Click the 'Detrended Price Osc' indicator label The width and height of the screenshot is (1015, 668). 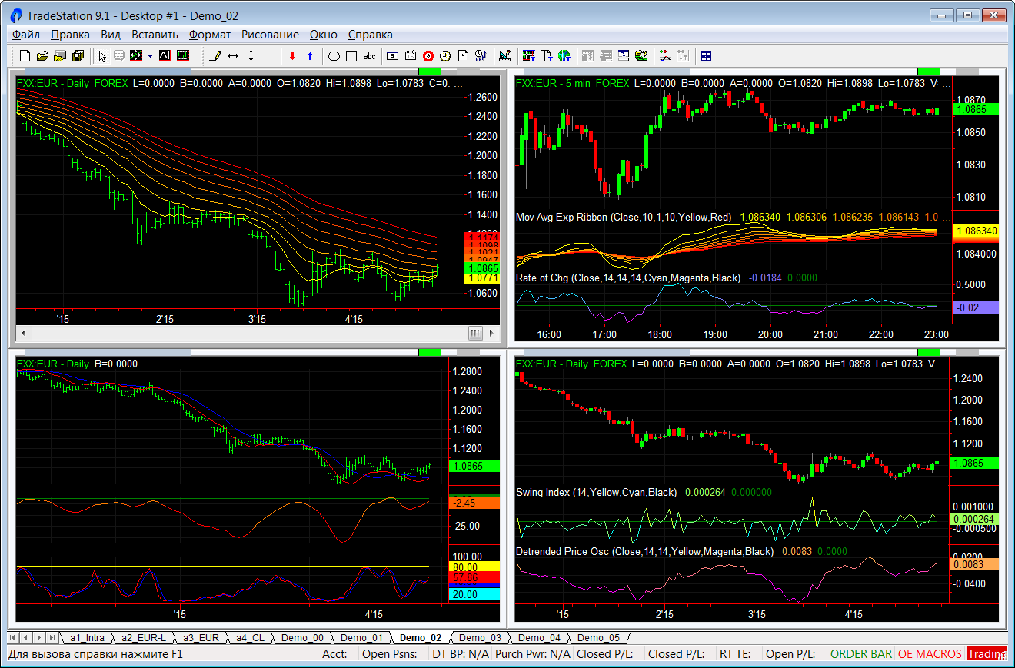645,551
